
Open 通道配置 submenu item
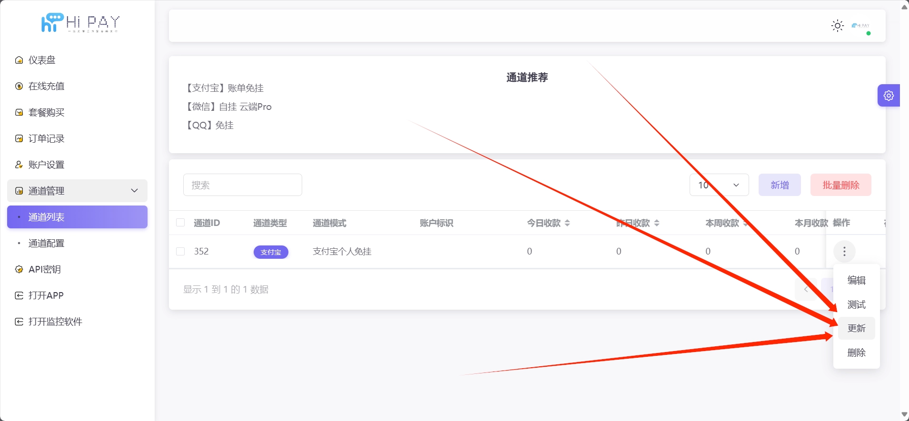77,243
